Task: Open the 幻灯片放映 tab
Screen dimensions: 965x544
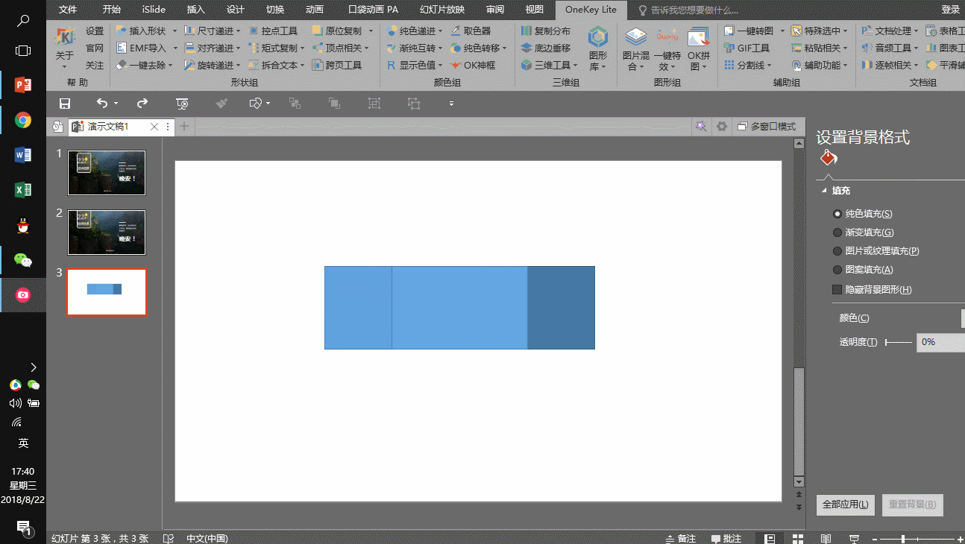Action: point(441,10)
